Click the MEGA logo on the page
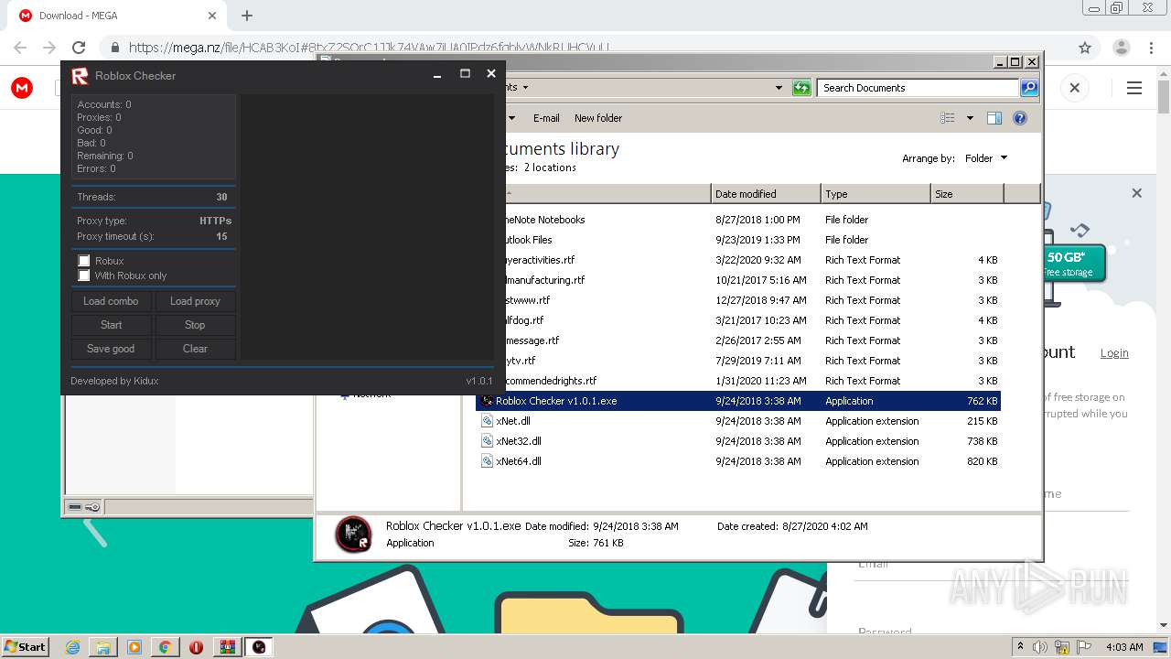 tap(22, 88)
